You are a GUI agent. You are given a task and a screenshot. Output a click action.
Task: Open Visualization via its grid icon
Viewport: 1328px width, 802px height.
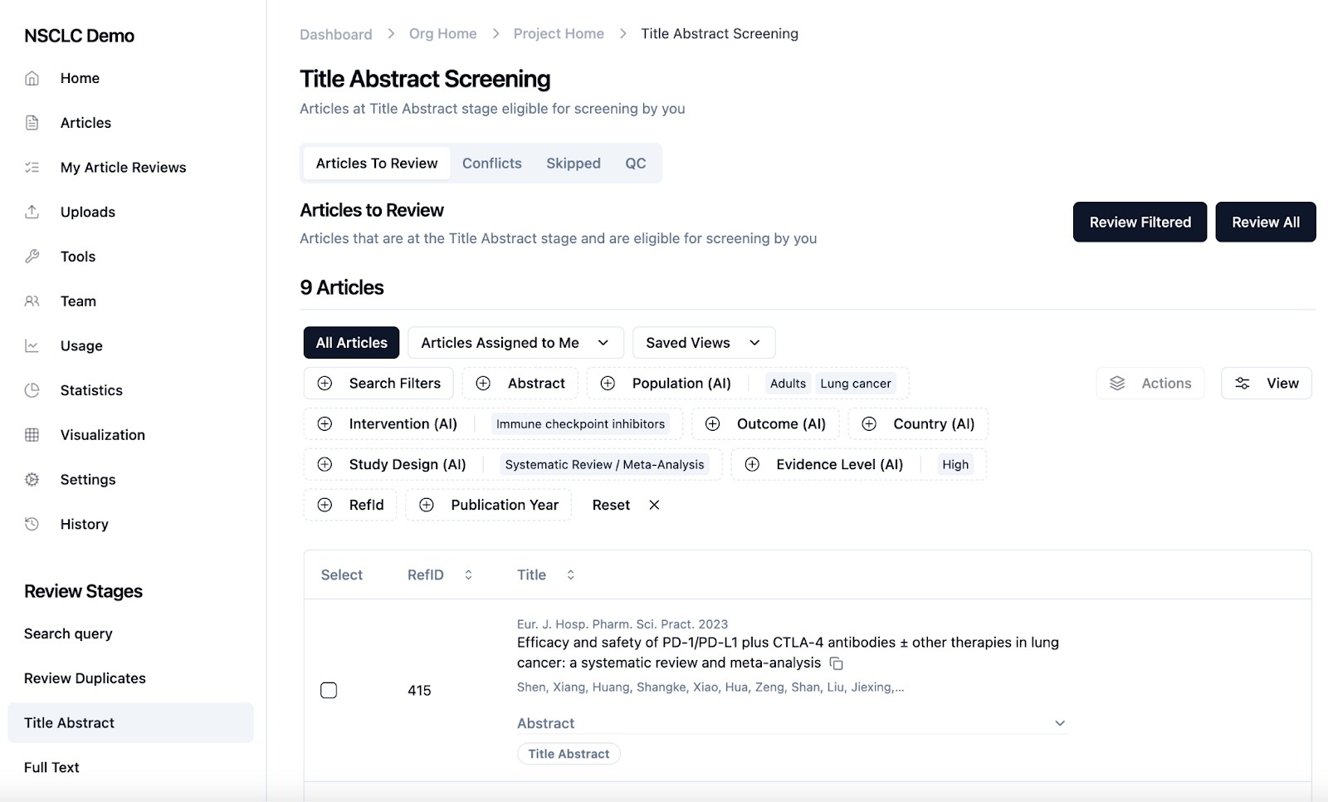click(x=32, y=435)
